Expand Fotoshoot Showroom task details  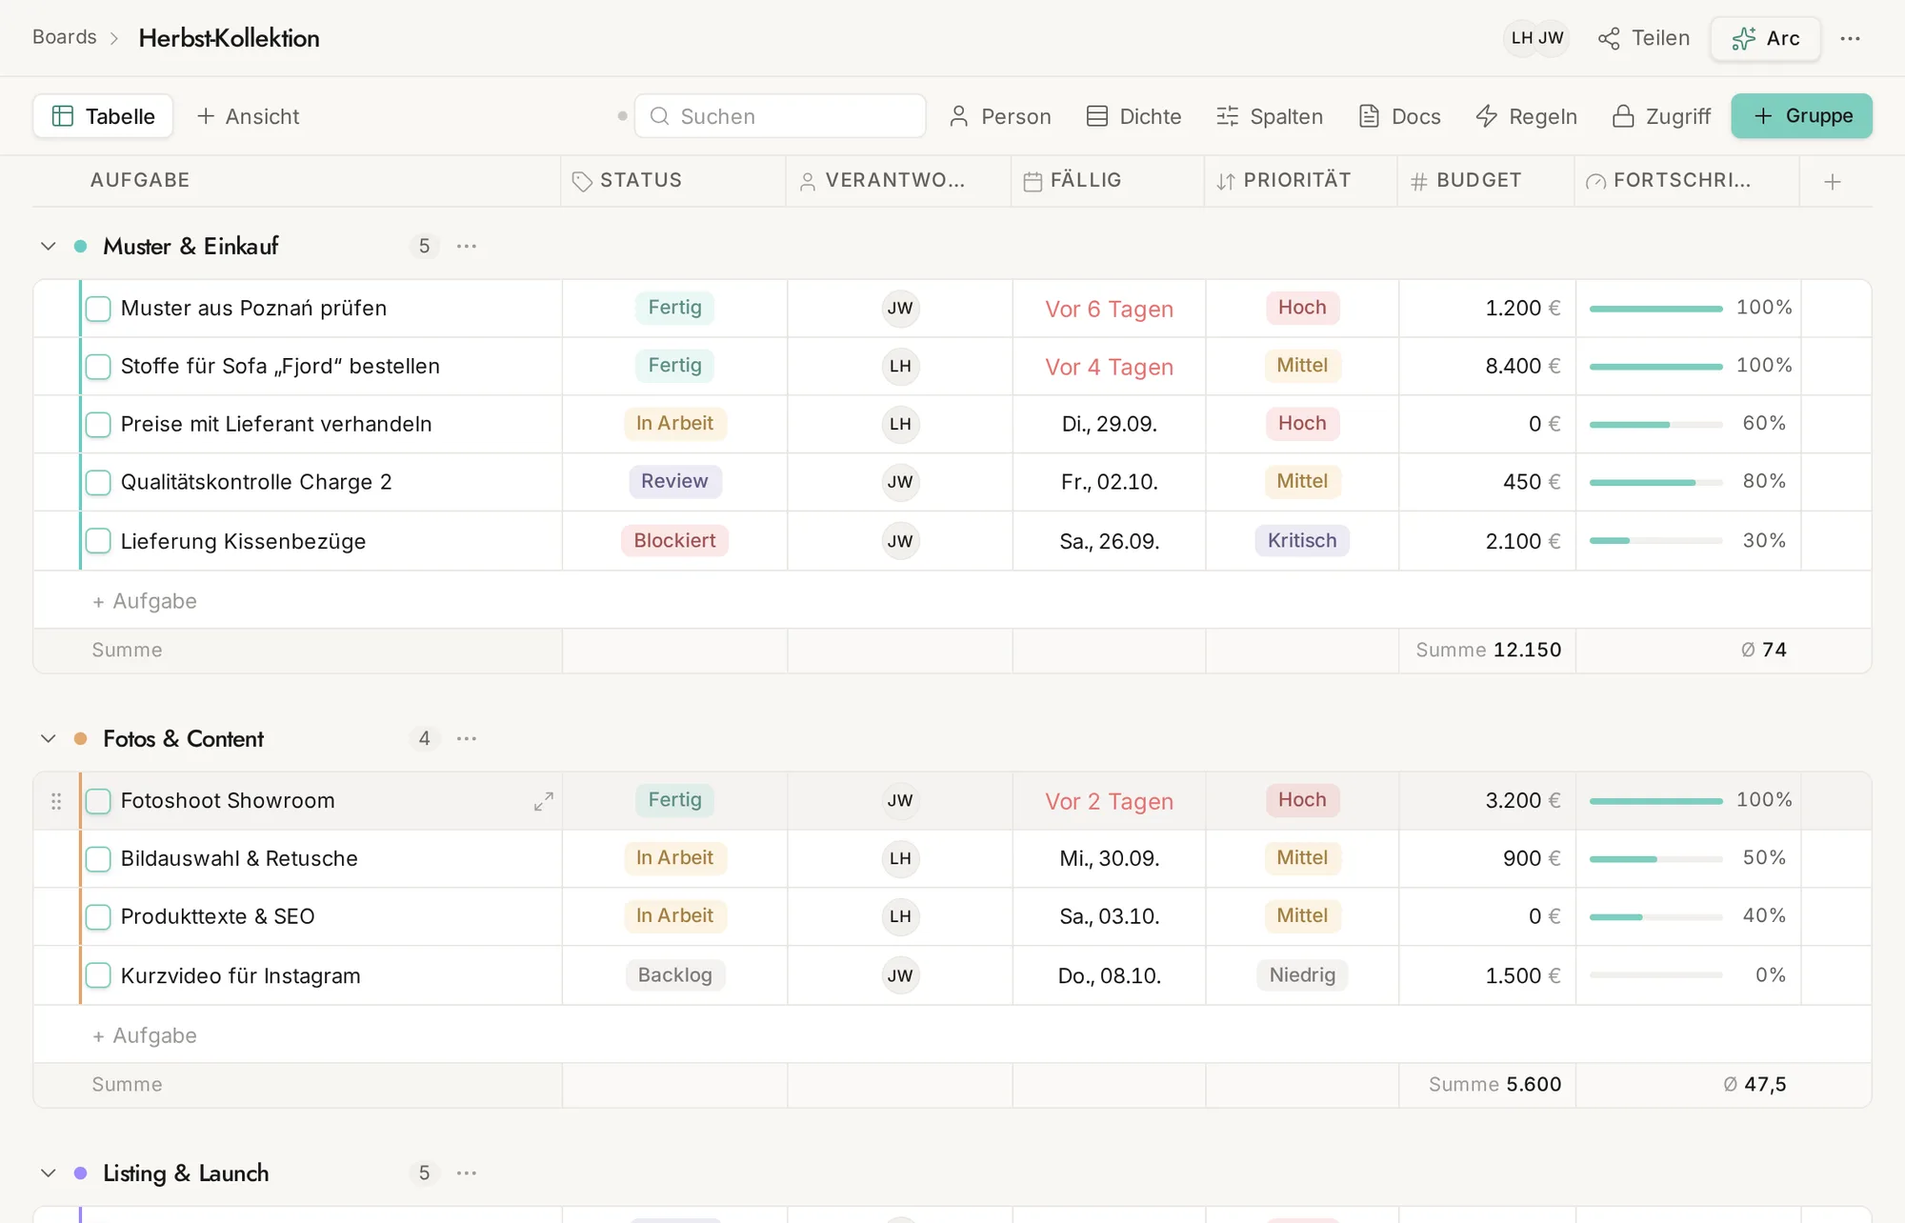(x=543, y=801)
